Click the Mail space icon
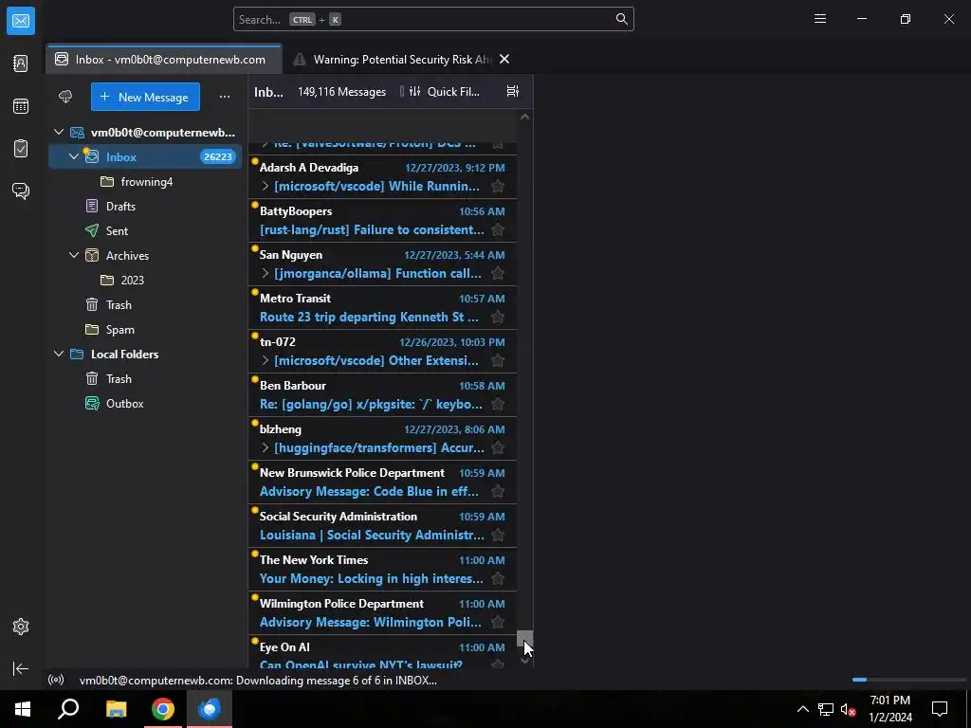The height and width of the screenshot is (728, 971). (21, 21)
